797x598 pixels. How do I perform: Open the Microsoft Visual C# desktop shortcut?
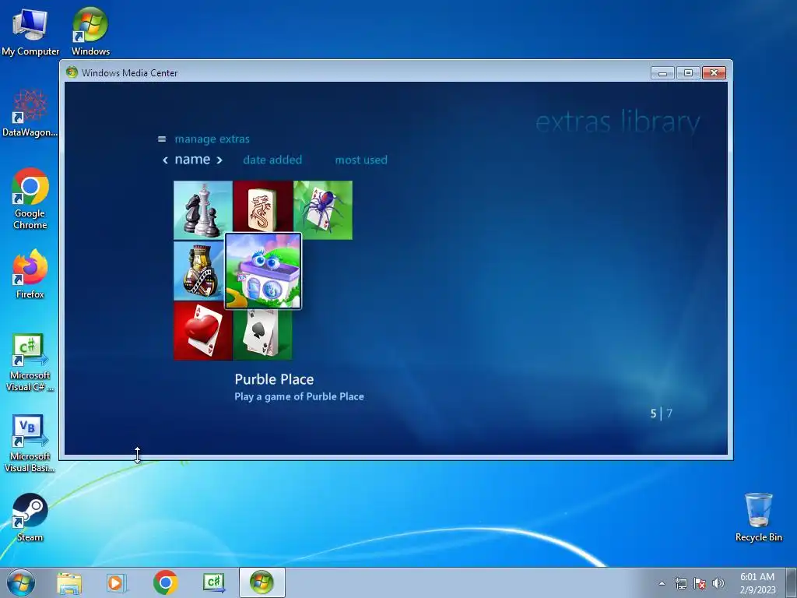[30, 362]
